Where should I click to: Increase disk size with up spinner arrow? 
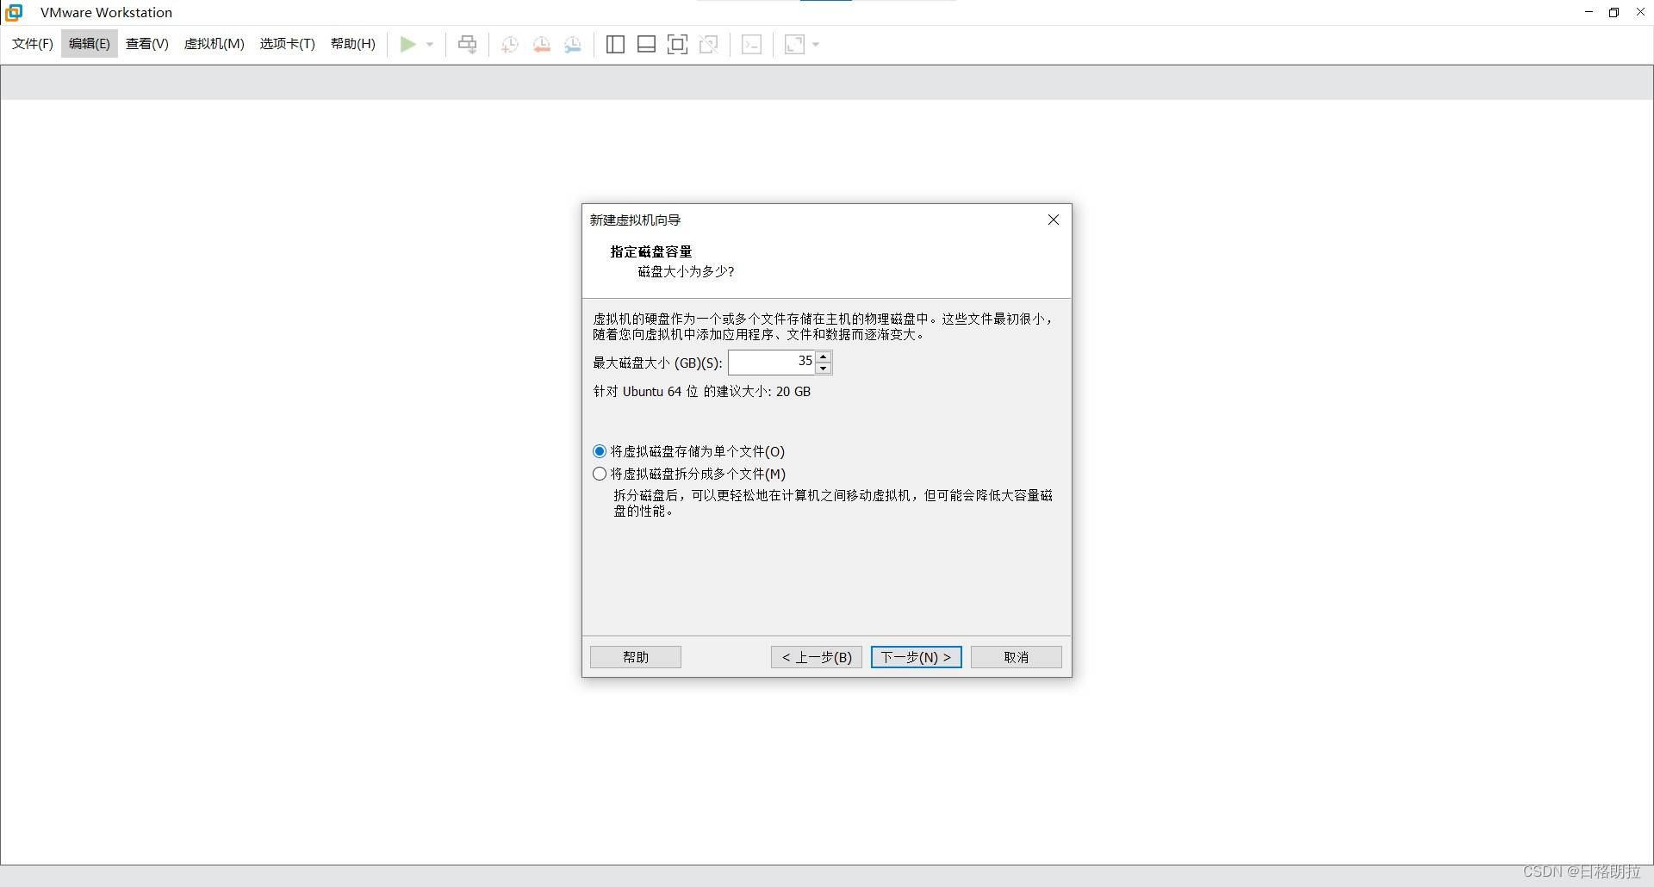pyautogui.click(x=824, y=356)
